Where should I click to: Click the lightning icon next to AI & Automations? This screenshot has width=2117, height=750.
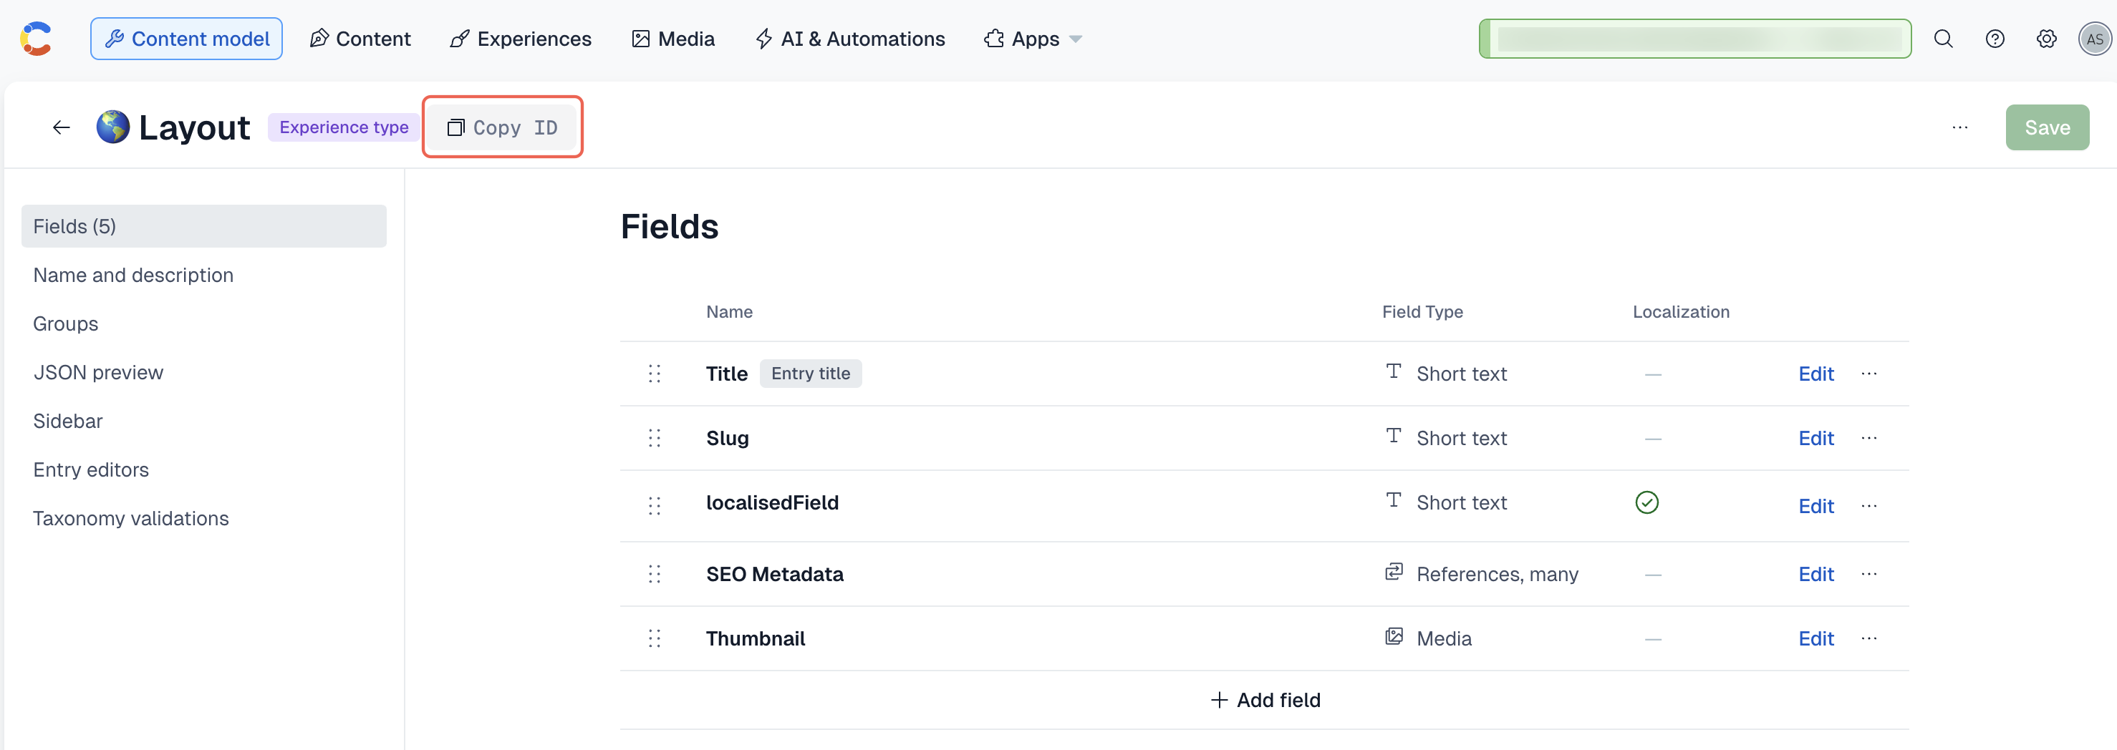(763, 38)
